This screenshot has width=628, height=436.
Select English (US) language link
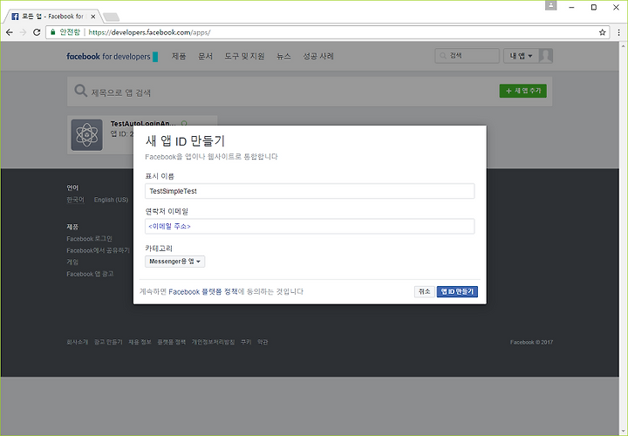pyautogui.click(x=111, y=200)
